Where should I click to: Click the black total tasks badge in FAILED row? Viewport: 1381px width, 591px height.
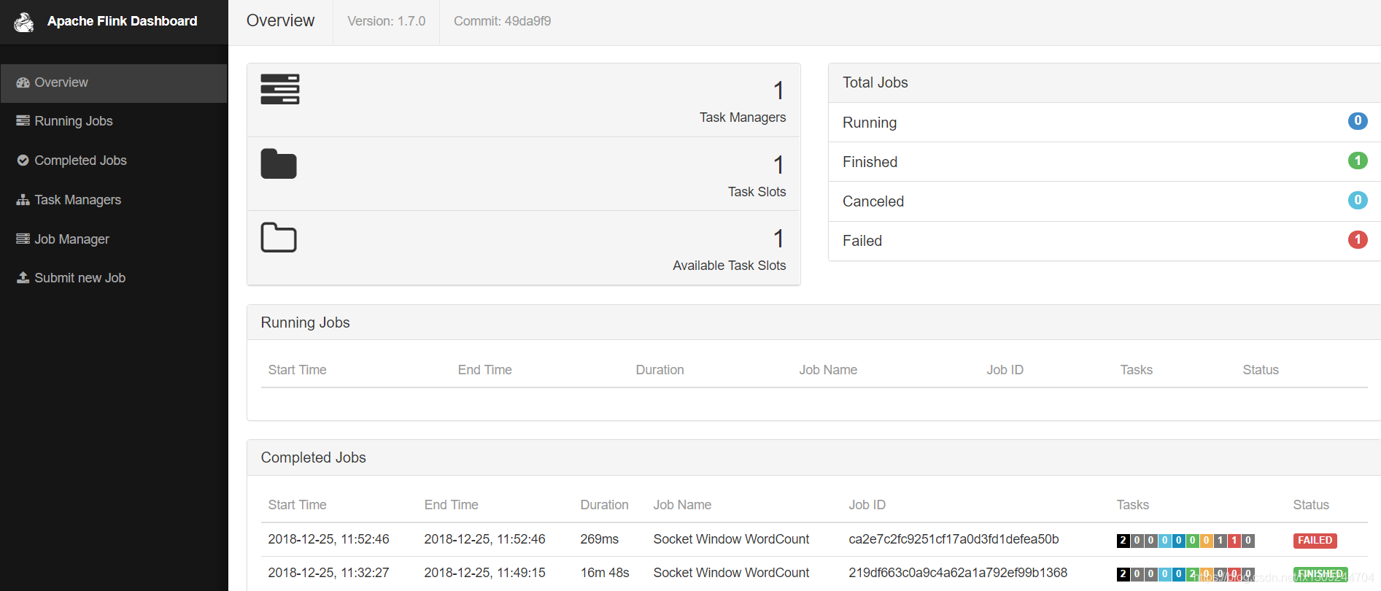[x=1123, y=541]
